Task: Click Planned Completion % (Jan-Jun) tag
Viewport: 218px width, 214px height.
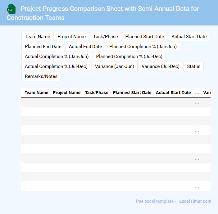Action: [143, 47]
